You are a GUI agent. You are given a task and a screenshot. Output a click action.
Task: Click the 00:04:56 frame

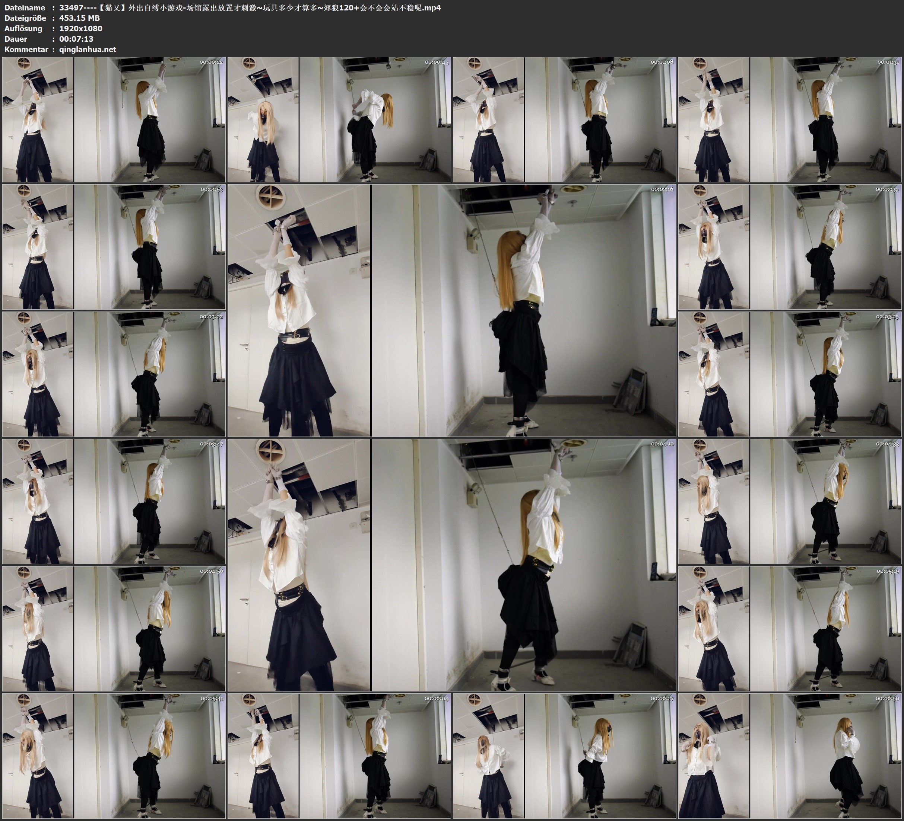click(114, 628)
